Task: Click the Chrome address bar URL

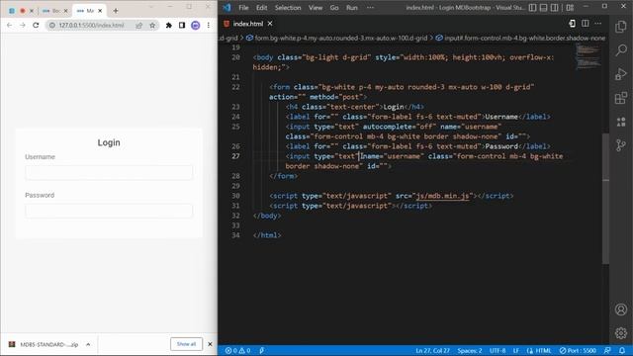Action: point(91,25)
